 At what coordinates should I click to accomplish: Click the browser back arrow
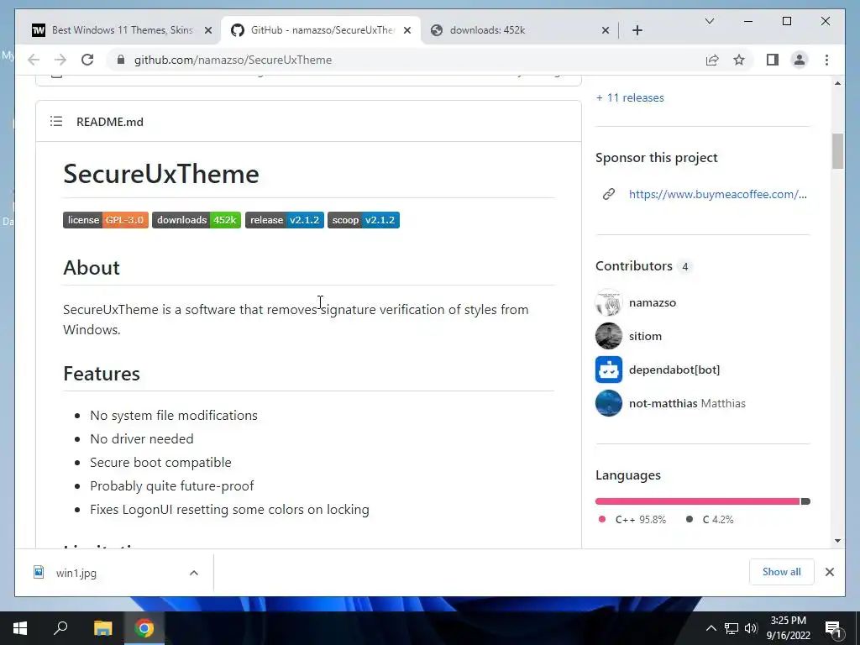point(34,60)
